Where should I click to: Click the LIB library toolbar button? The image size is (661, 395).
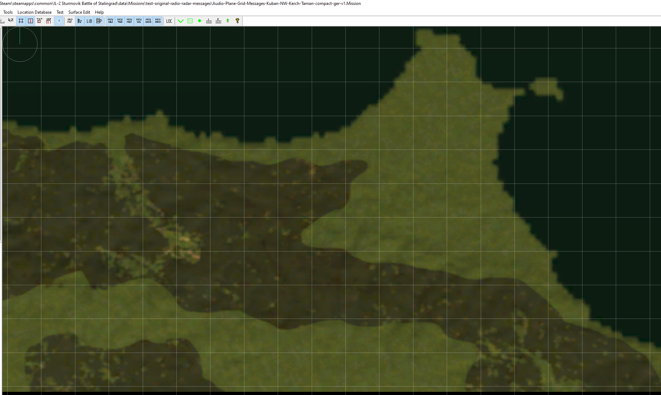(x=89, y=21)
